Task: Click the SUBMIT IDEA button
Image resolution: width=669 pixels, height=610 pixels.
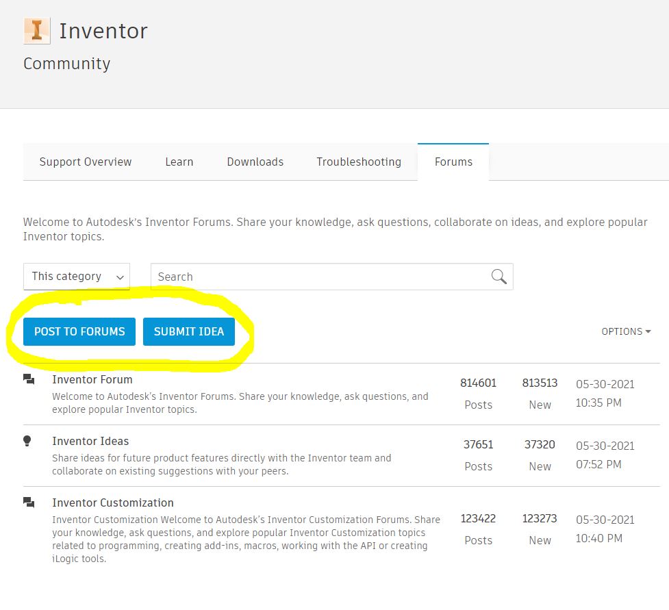Action: pos(189,331)
